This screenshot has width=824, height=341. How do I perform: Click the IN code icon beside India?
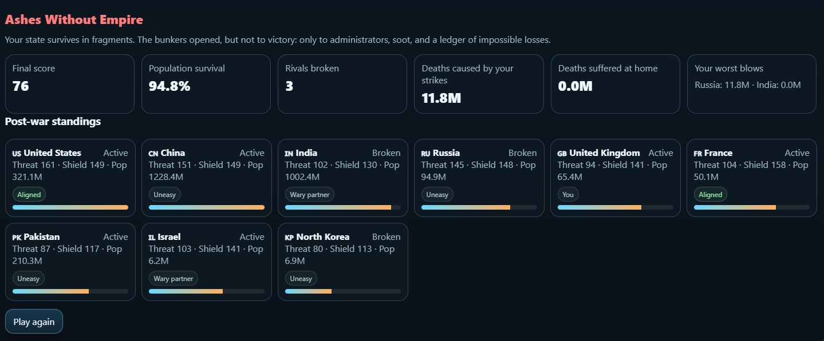point(289,154)
